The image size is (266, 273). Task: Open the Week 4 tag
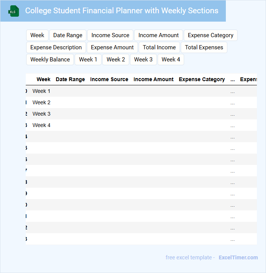171,60
